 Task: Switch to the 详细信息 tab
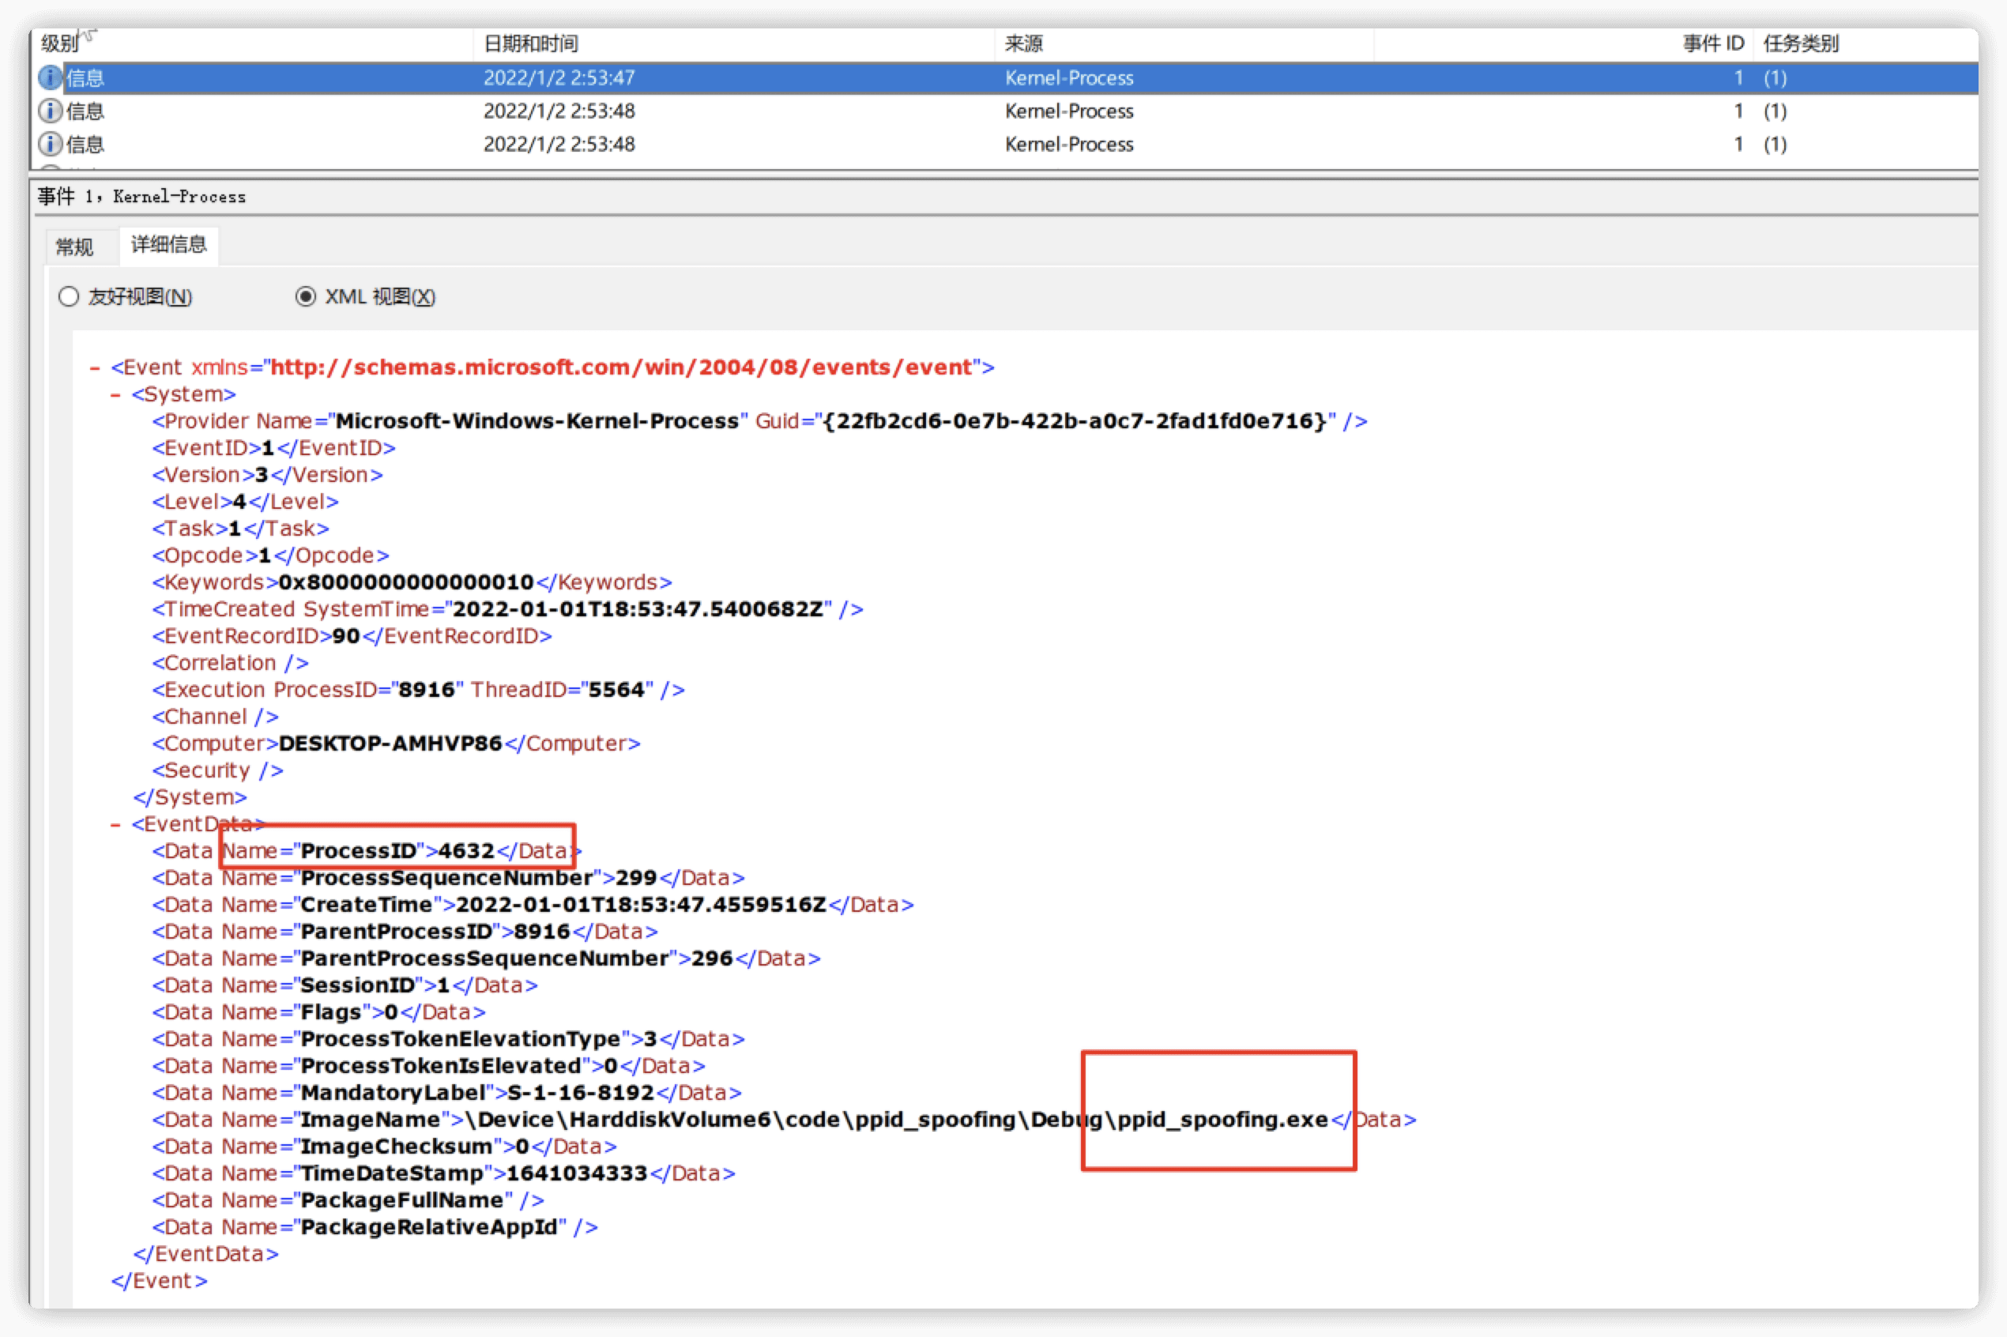point(169,246)
